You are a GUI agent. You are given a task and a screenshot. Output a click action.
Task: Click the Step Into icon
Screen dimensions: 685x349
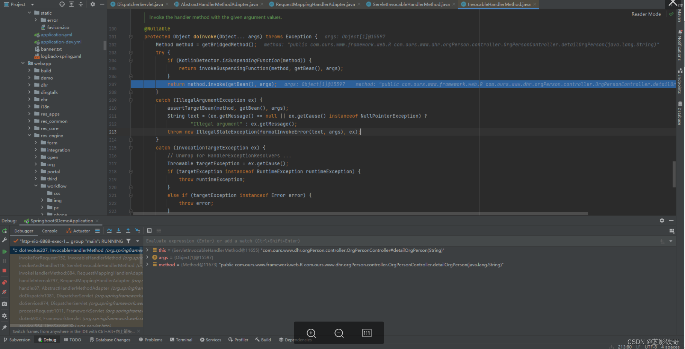tap(119, 231)
